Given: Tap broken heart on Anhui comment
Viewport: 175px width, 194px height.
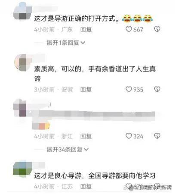Looking at the screenshot, I should tap(157, 89).
